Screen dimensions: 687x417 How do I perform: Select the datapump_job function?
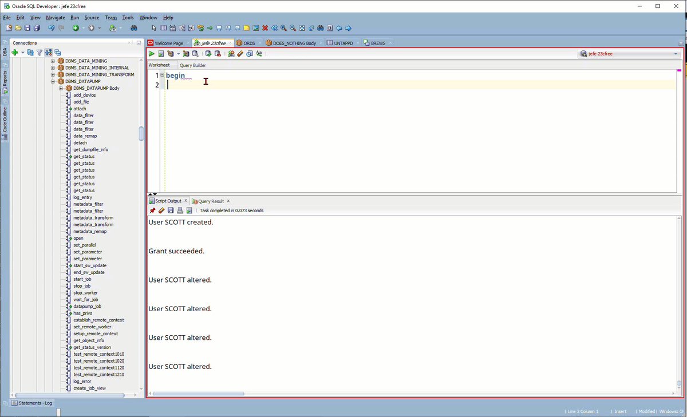[x=88, y=306]
